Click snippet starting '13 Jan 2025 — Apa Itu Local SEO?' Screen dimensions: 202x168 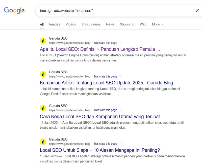112,125
